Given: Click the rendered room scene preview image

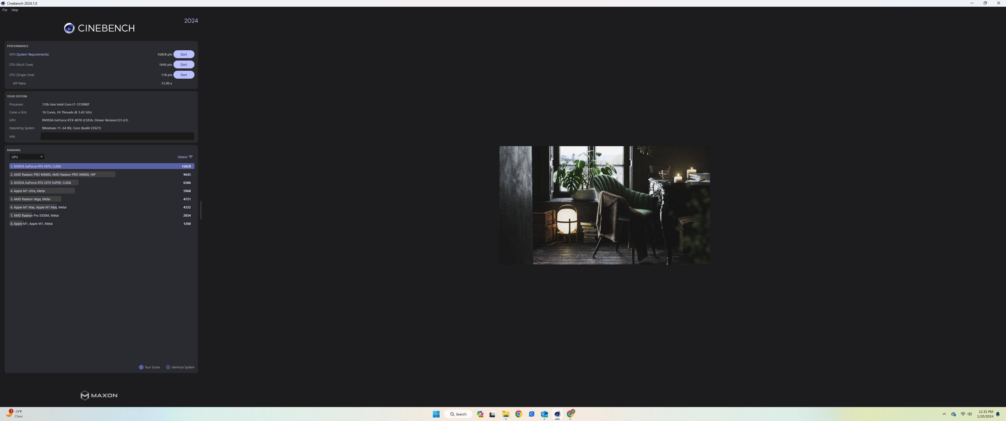Looking at the screenshot, I should [604, 206].
